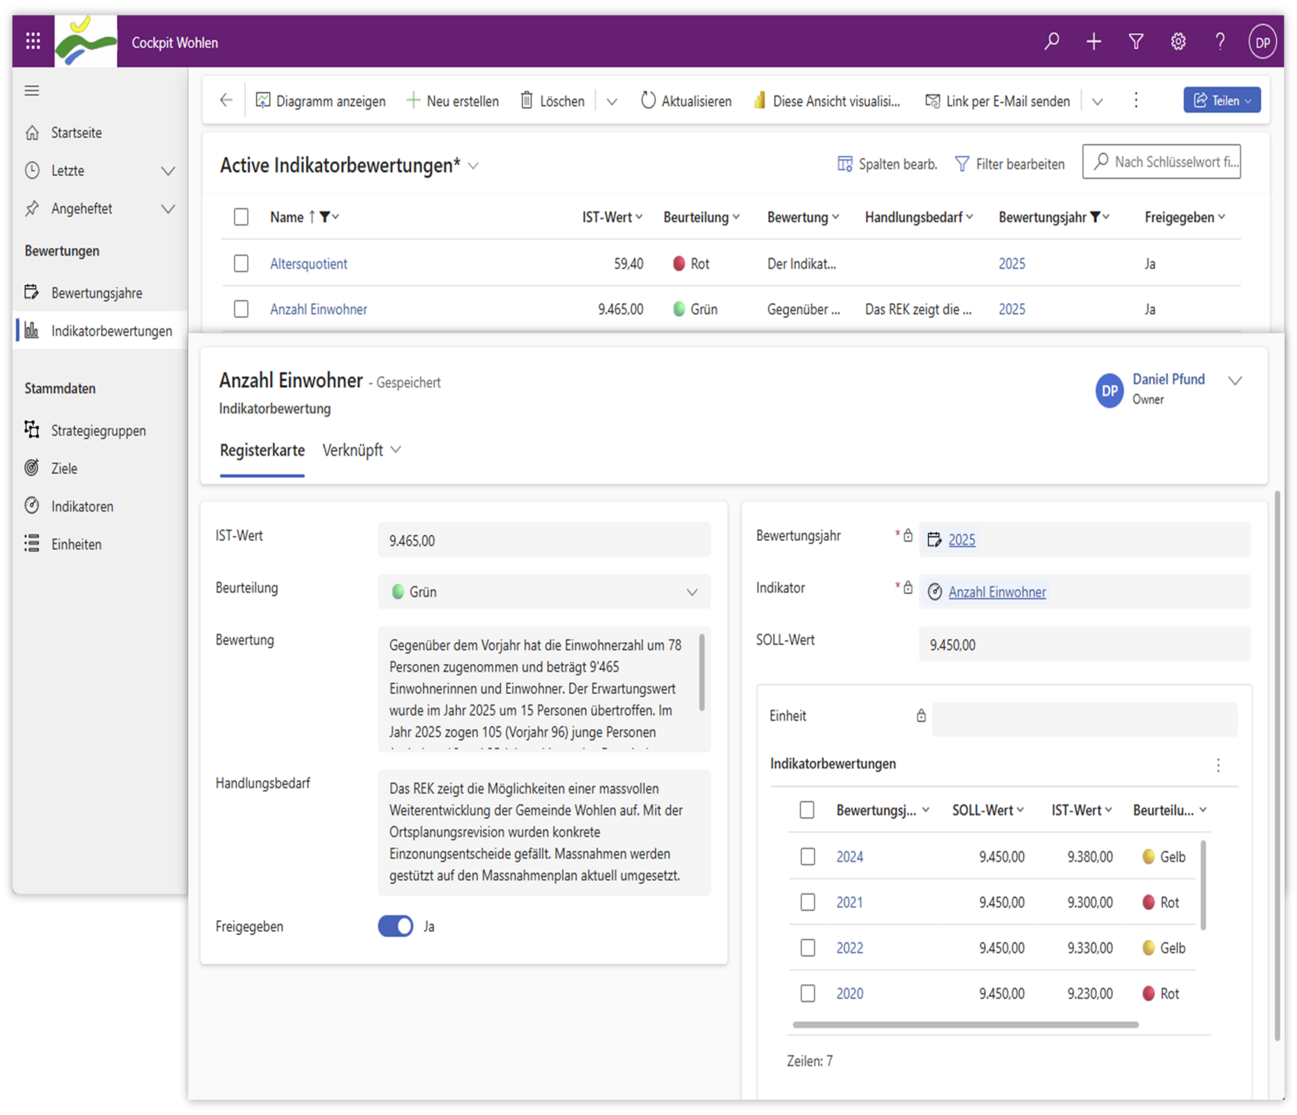Check the Altersquotient row checkbox
1297x1115 pixels.
pos(241,263)
